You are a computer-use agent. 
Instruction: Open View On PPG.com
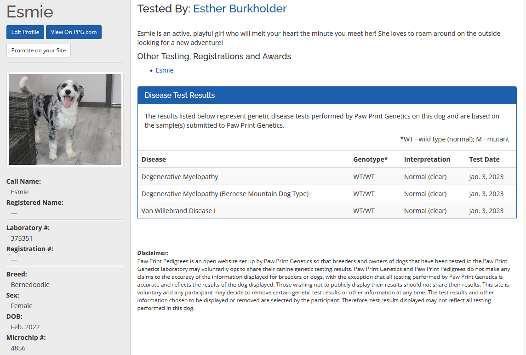coord(74,32)
